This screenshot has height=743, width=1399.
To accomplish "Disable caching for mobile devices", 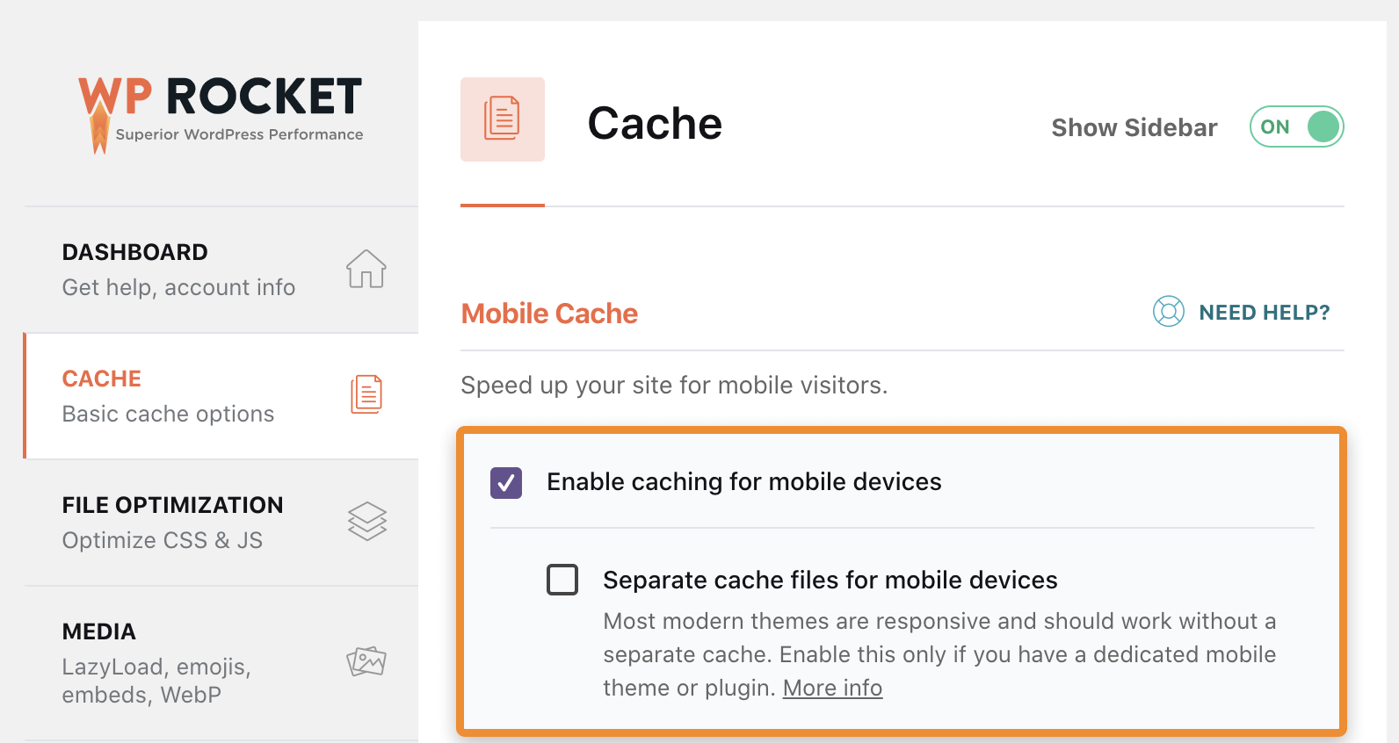I will tap(505, 482).
